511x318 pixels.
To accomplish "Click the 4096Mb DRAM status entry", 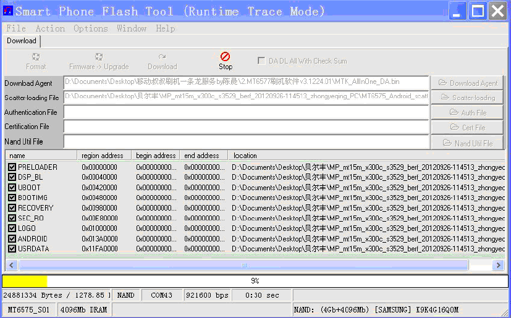I will point(84,309).
